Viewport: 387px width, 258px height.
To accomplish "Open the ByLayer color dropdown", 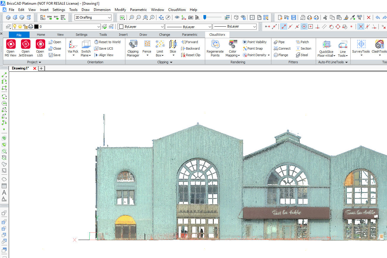I will click(141, 27).
